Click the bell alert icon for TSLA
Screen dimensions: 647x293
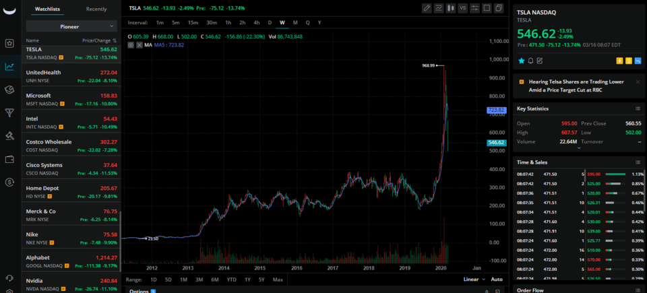530,61
